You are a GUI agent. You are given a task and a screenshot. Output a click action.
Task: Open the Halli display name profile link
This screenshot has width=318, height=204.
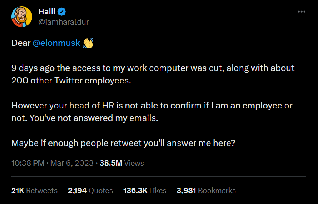click(x=47, y=12)
